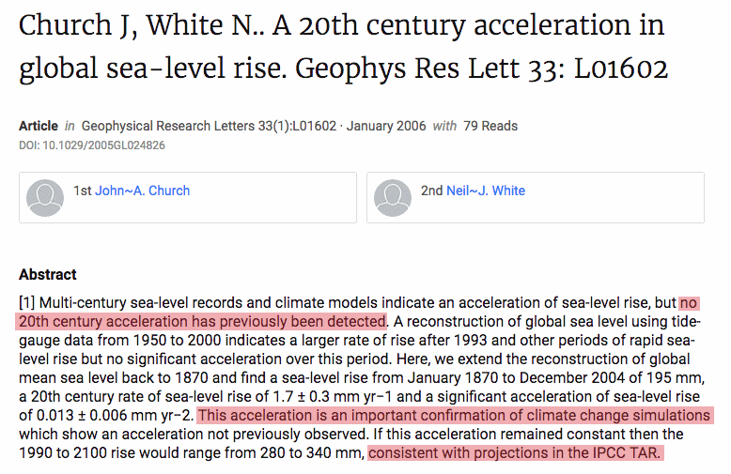Click Geophysical Research Letters journal name
731x474 pixels.
point(170,126)
